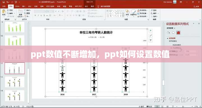Open Shape Effects (形状效果) dropdown
The width and height of the screenshot is (202, 108).
point(143,16)
